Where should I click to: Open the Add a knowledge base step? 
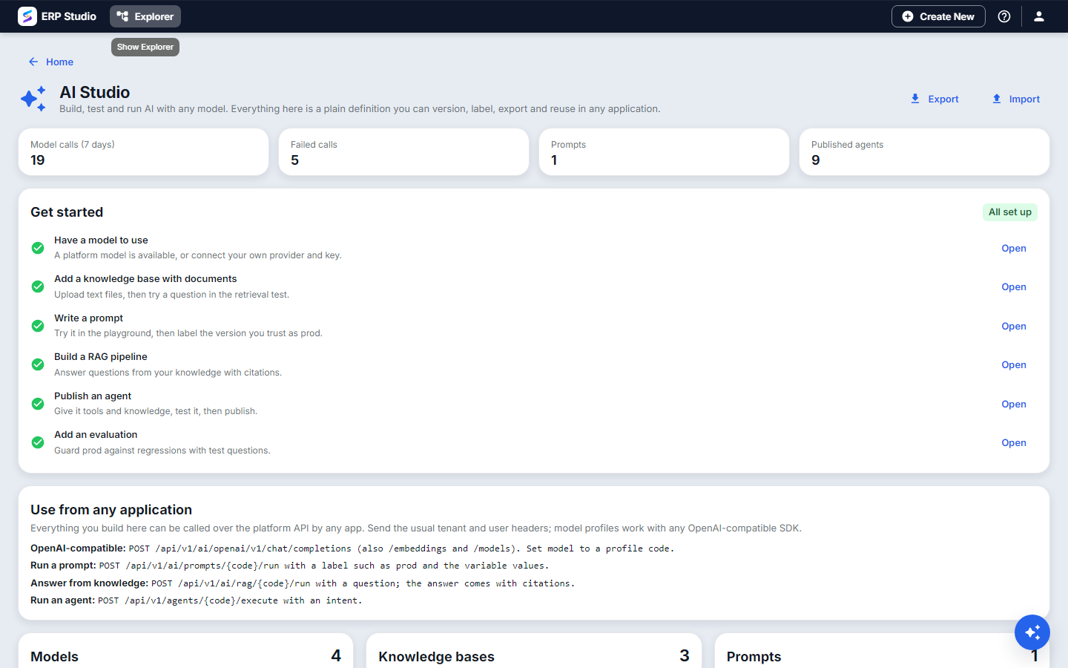tap(1014, 287)
